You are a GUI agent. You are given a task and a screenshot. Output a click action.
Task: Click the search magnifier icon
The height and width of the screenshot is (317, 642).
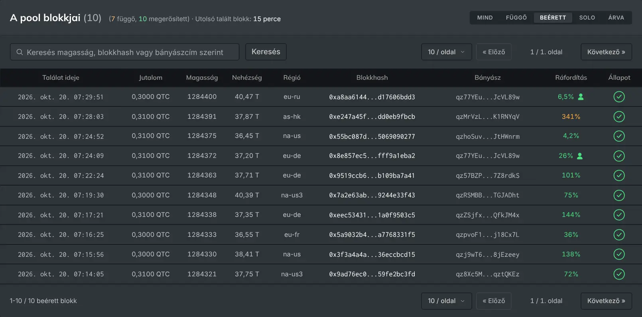tap(20, 52)
